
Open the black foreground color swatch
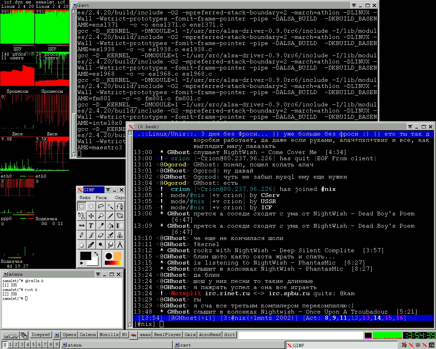[x=85, y=256]
